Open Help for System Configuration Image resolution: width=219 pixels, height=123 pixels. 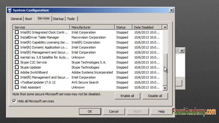[x=161, y=112]
